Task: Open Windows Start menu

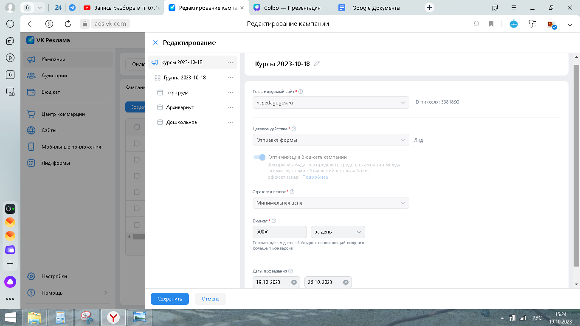Action: 11,317
